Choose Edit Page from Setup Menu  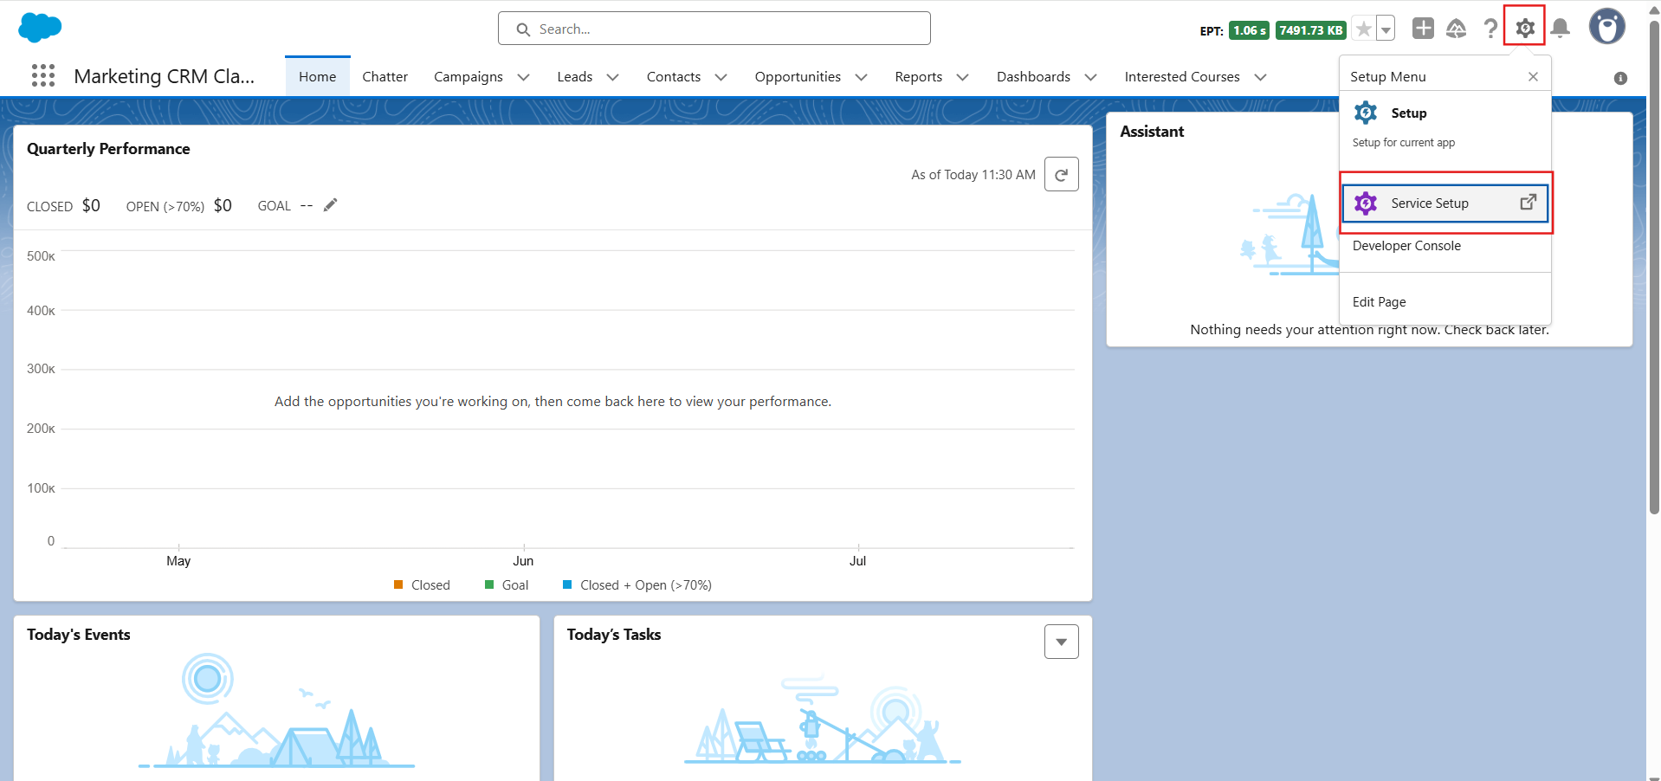1380,302
